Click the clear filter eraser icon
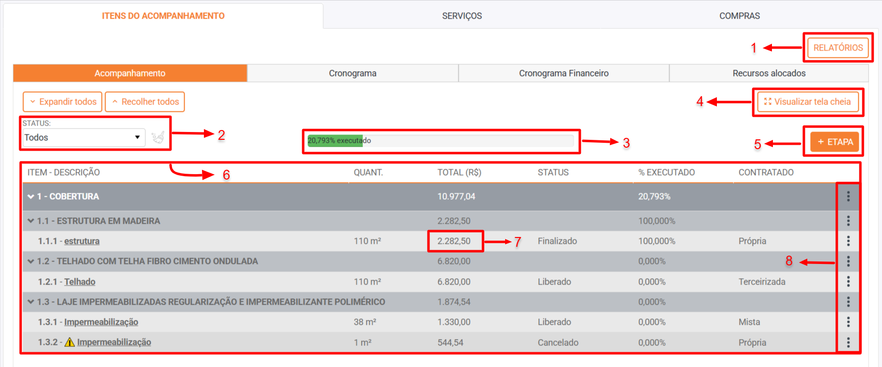This screenshot has width=882, height=367. pyautogui.click(x=158, y=137)
